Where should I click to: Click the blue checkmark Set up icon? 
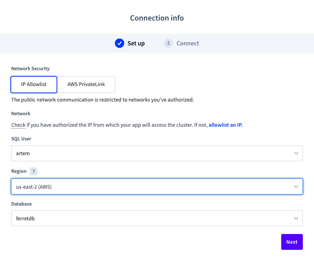[120, 43]
